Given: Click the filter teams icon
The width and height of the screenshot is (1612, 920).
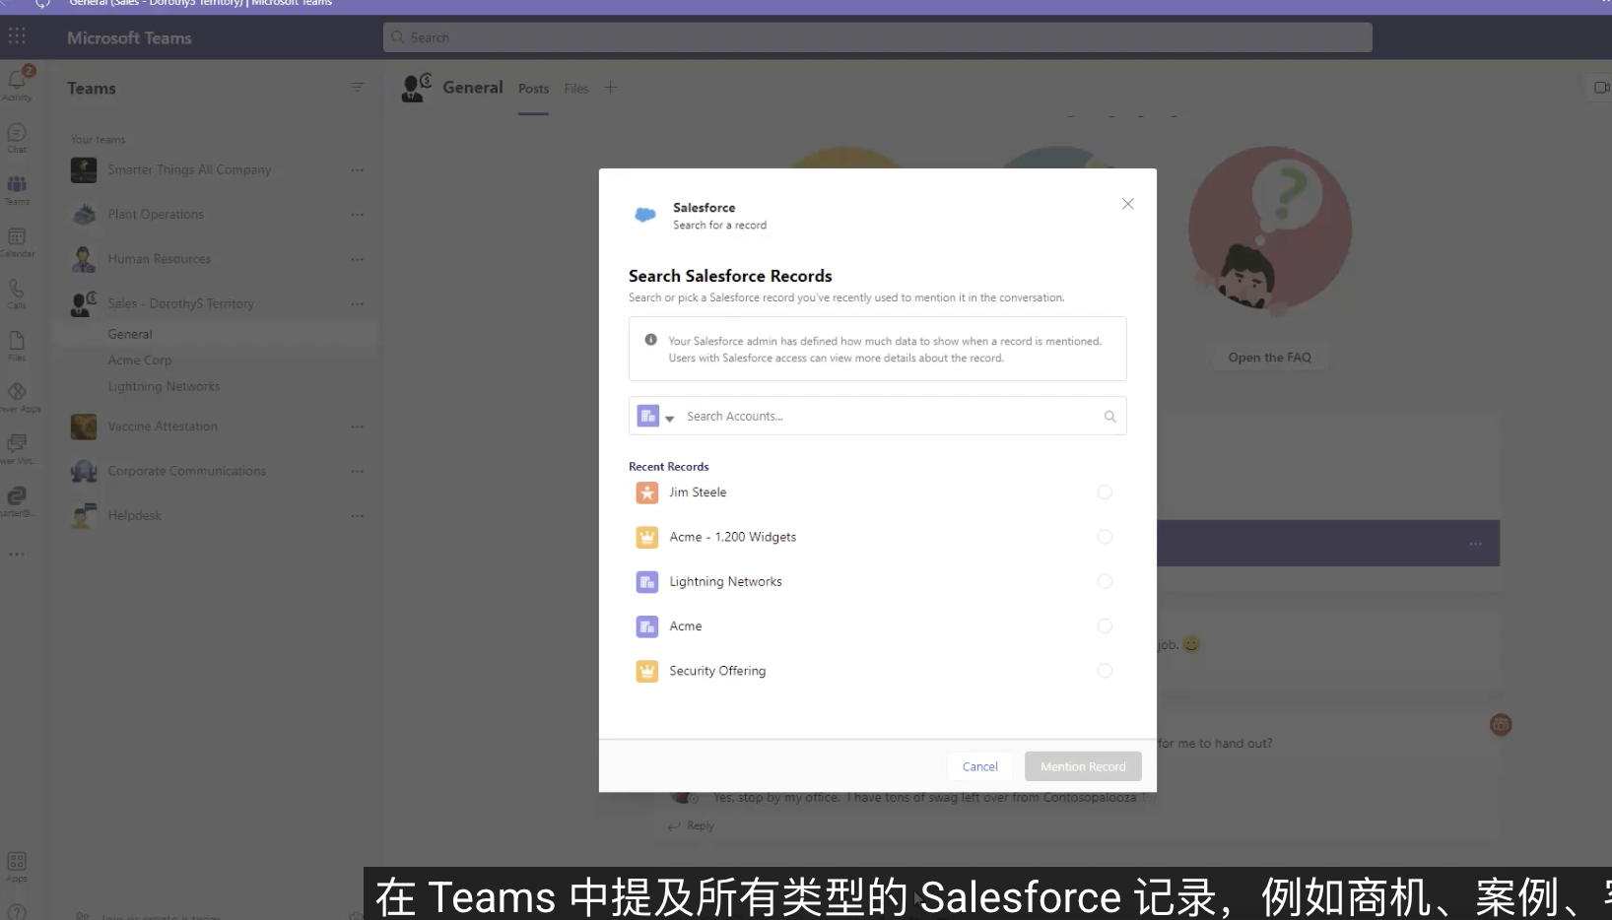Looking at the screenshot, I should click(357, 88).
